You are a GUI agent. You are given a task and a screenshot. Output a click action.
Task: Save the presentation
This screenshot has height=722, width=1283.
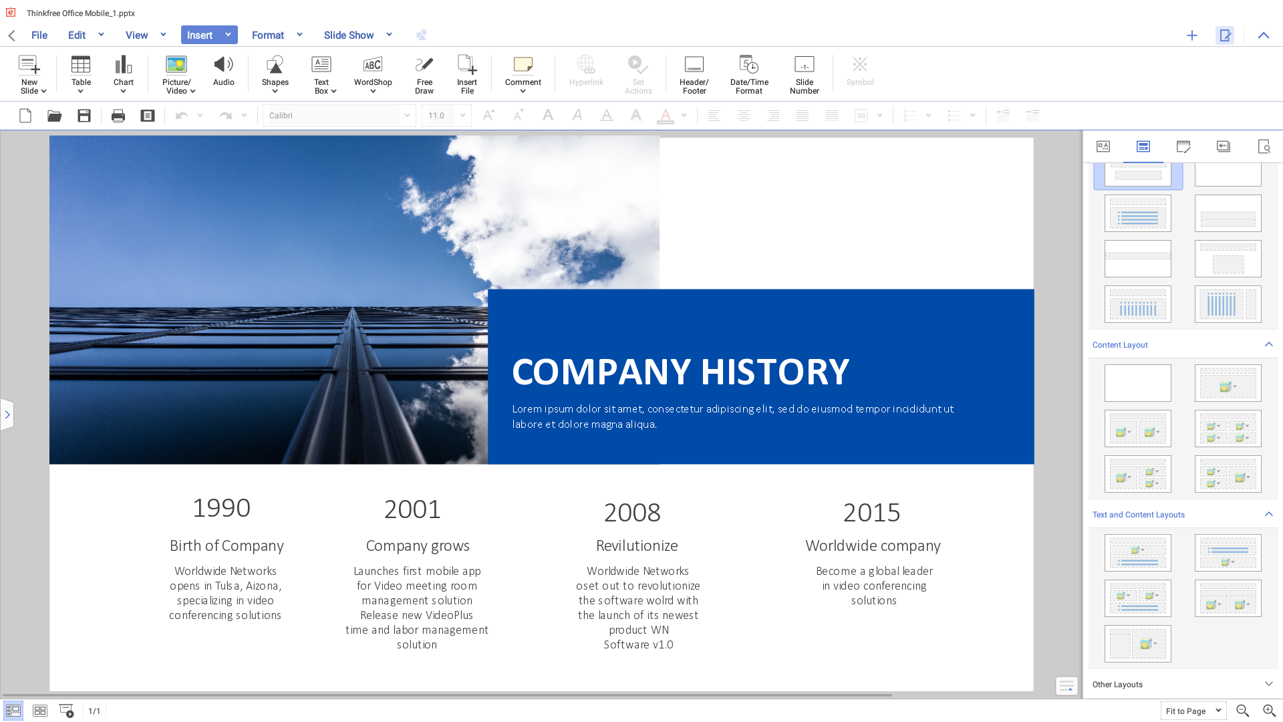84,116
